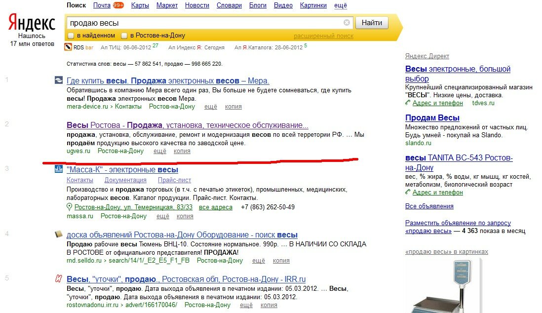The image size is (542, 313).
Task: Open Документация sitelink under Масса-К
Action: coord(125,180)
